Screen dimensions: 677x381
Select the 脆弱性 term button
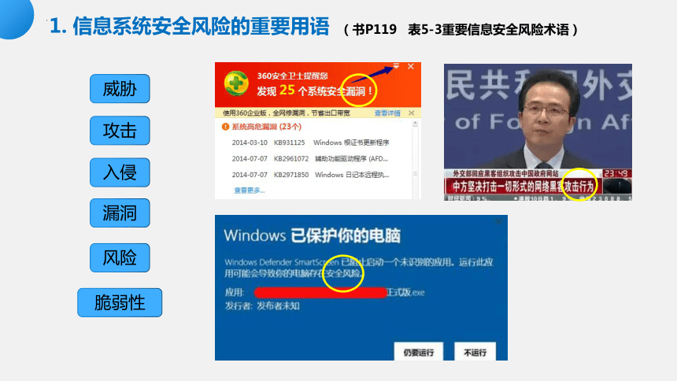(x=120, y=302)
